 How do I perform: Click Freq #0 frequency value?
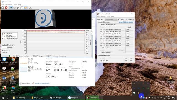coord(115,29)
